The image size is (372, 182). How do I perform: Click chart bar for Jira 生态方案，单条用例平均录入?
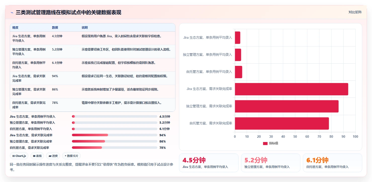click(x=238, y=38)
